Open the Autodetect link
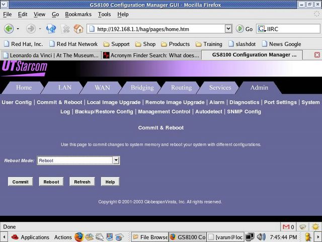The height and width of the screenshot is (242, 322). pyautogui.click(x=209, y=111)
